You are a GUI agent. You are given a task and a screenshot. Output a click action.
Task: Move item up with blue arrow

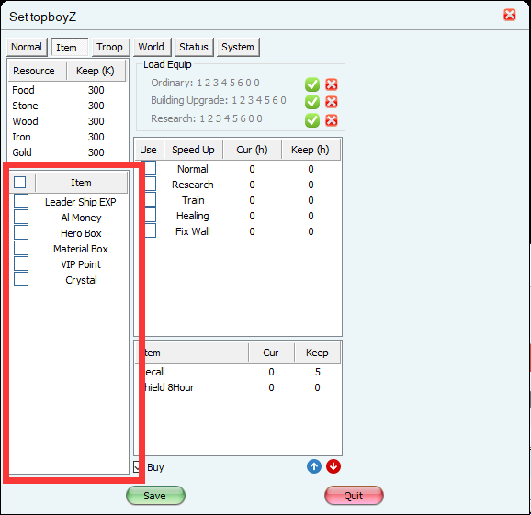coord(314,466)
